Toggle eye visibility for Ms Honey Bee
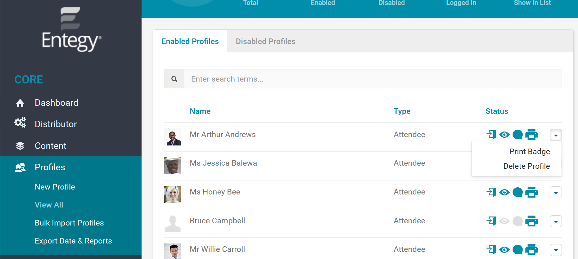 coord(504,192)
